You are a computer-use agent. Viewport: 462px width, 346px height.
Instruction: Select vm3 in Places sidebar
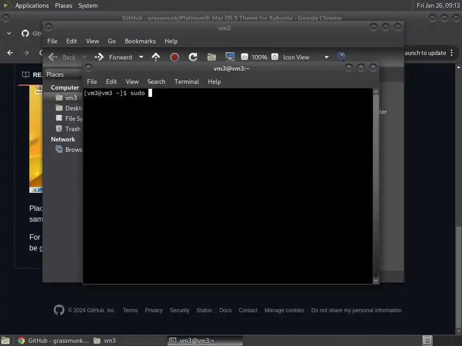click(63, 98)
